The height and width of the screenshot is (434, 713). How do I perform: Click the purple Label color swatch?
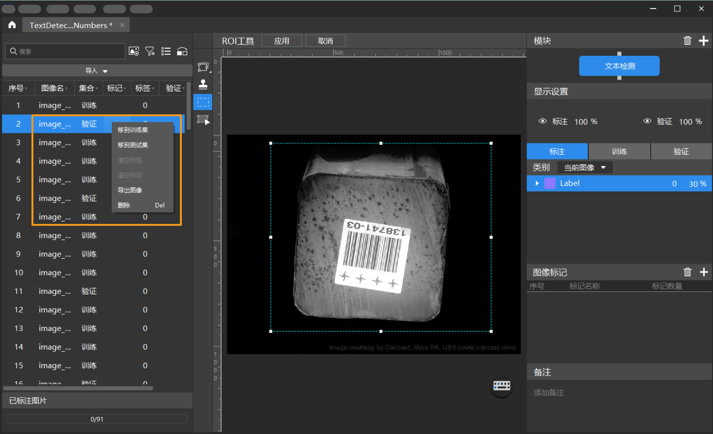point(550,183)
